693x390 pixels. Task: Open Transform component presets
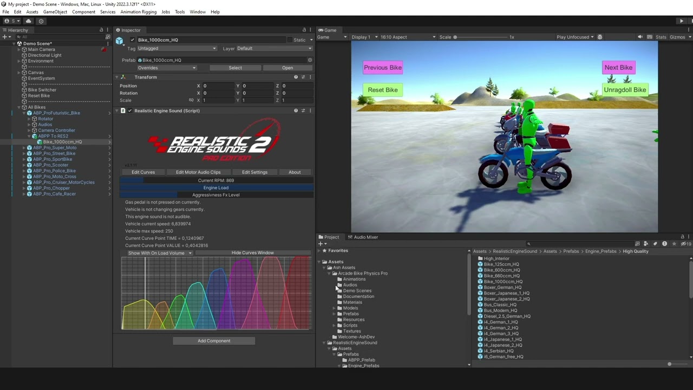tap(303, 77)
